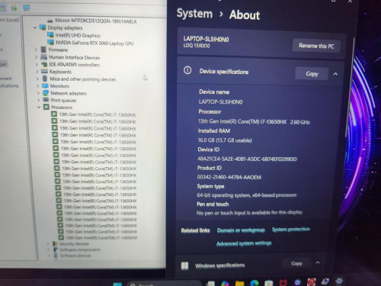381x286 pixels.
Task: Select the last i7-13650HX processor entry
Action: click(x=101, y=238)
